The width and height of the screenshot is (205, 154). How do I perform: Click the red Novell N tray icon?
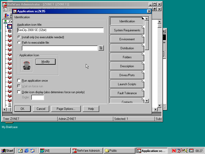(x=174, y=151)
